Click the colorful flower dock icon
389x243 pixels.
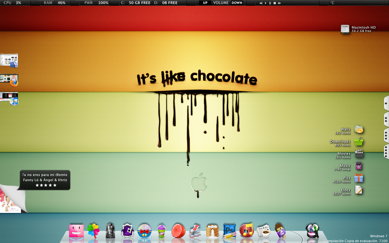[93, 231]
